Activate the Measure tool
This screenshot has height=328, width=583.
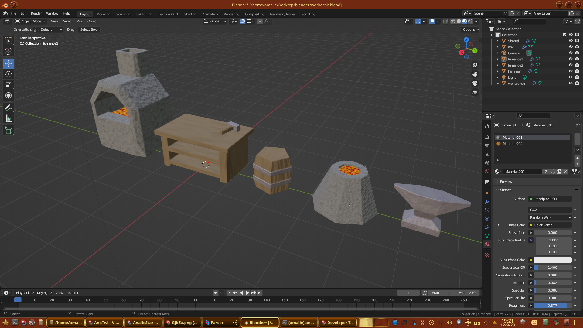9,119
